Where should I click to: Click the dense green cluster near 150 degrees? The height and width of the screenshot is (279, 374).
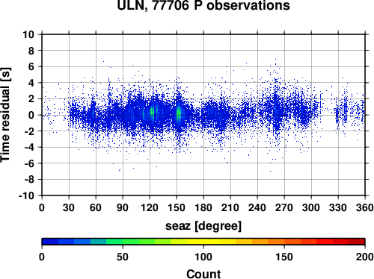click(x=179, y=113)
